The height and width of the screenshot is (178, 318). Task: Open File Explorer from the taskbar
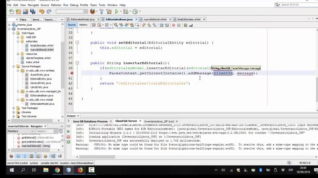coord(46,170)
